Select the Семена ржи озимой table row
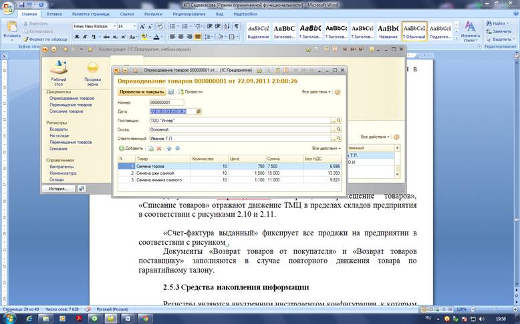Image resolution: width=520 pixels, height=324 pixels. (x=154, y=173)
